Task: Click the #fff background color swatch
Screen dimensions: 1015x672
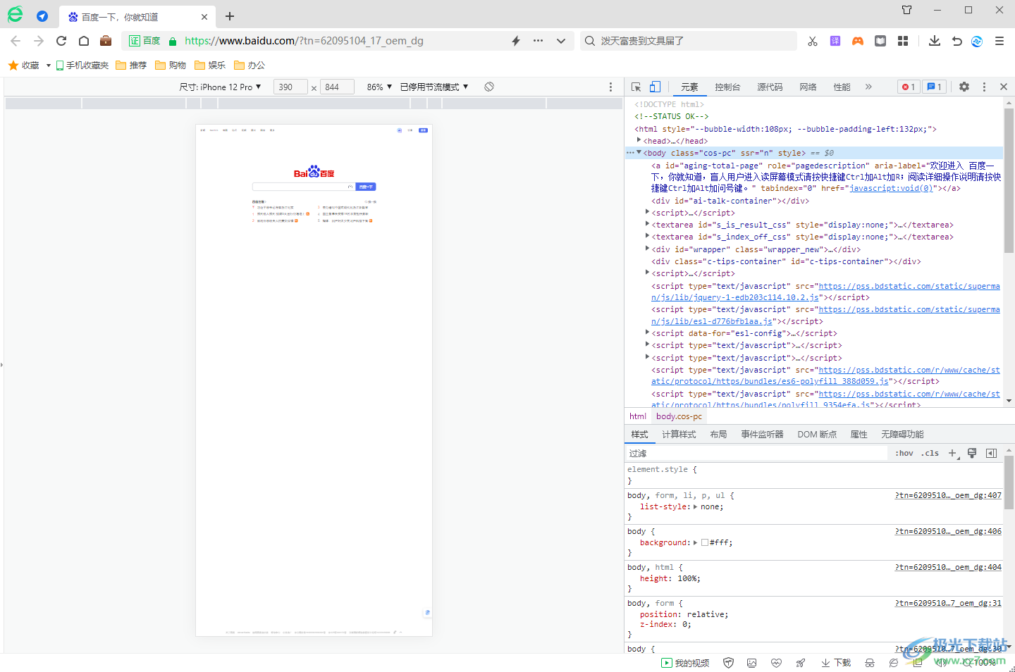Action: pos(705,542)
